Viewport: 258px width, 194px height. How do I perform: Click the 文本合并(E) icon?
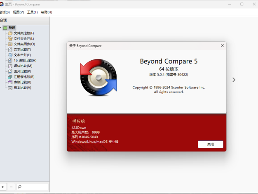[x=10, y=55]
